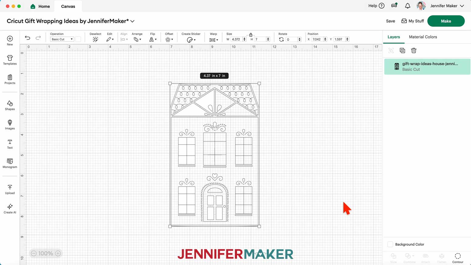Click the Group icon in Layers panel
The height and width of the screenshot is (265, 471).
391,51
